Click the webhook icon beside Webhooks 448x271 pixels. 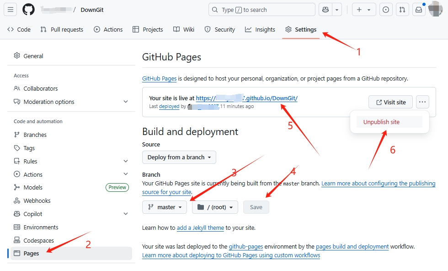pyautogui.click(x=17, y=201)
